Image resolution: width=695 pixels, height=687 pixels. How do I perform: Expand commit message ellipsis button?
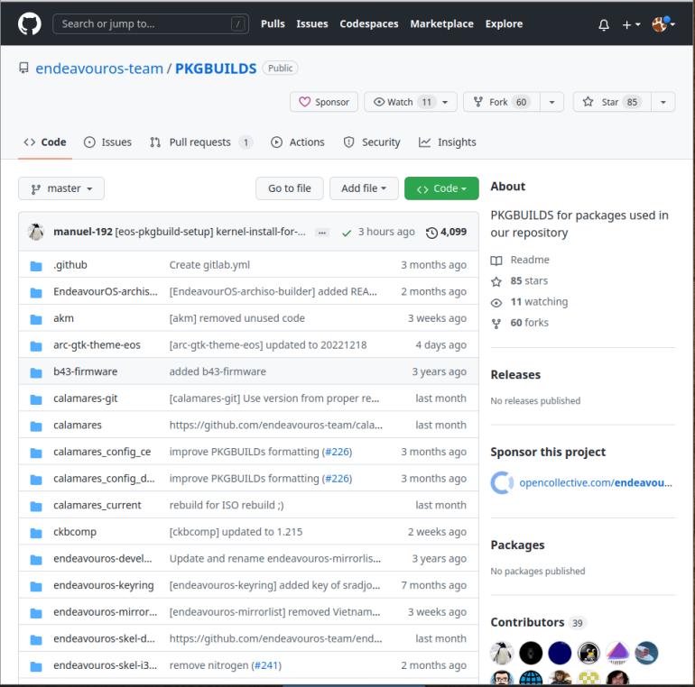pos(322,233)
